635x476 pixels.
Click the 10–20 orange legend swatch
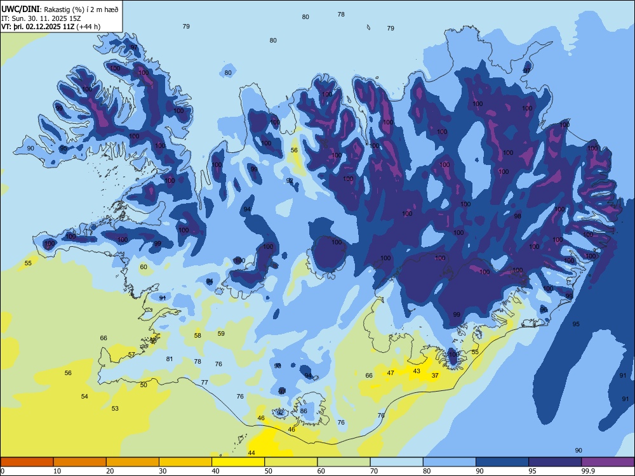[80, 462]
